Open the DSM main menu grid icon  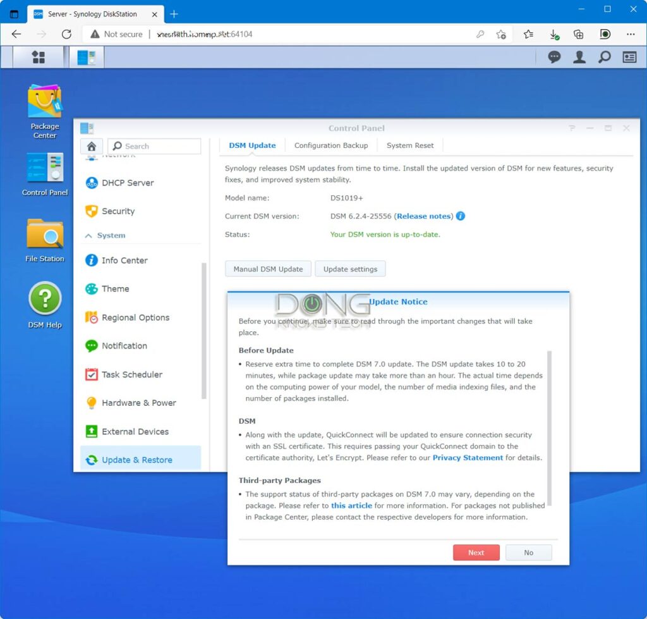coord(39,57)
